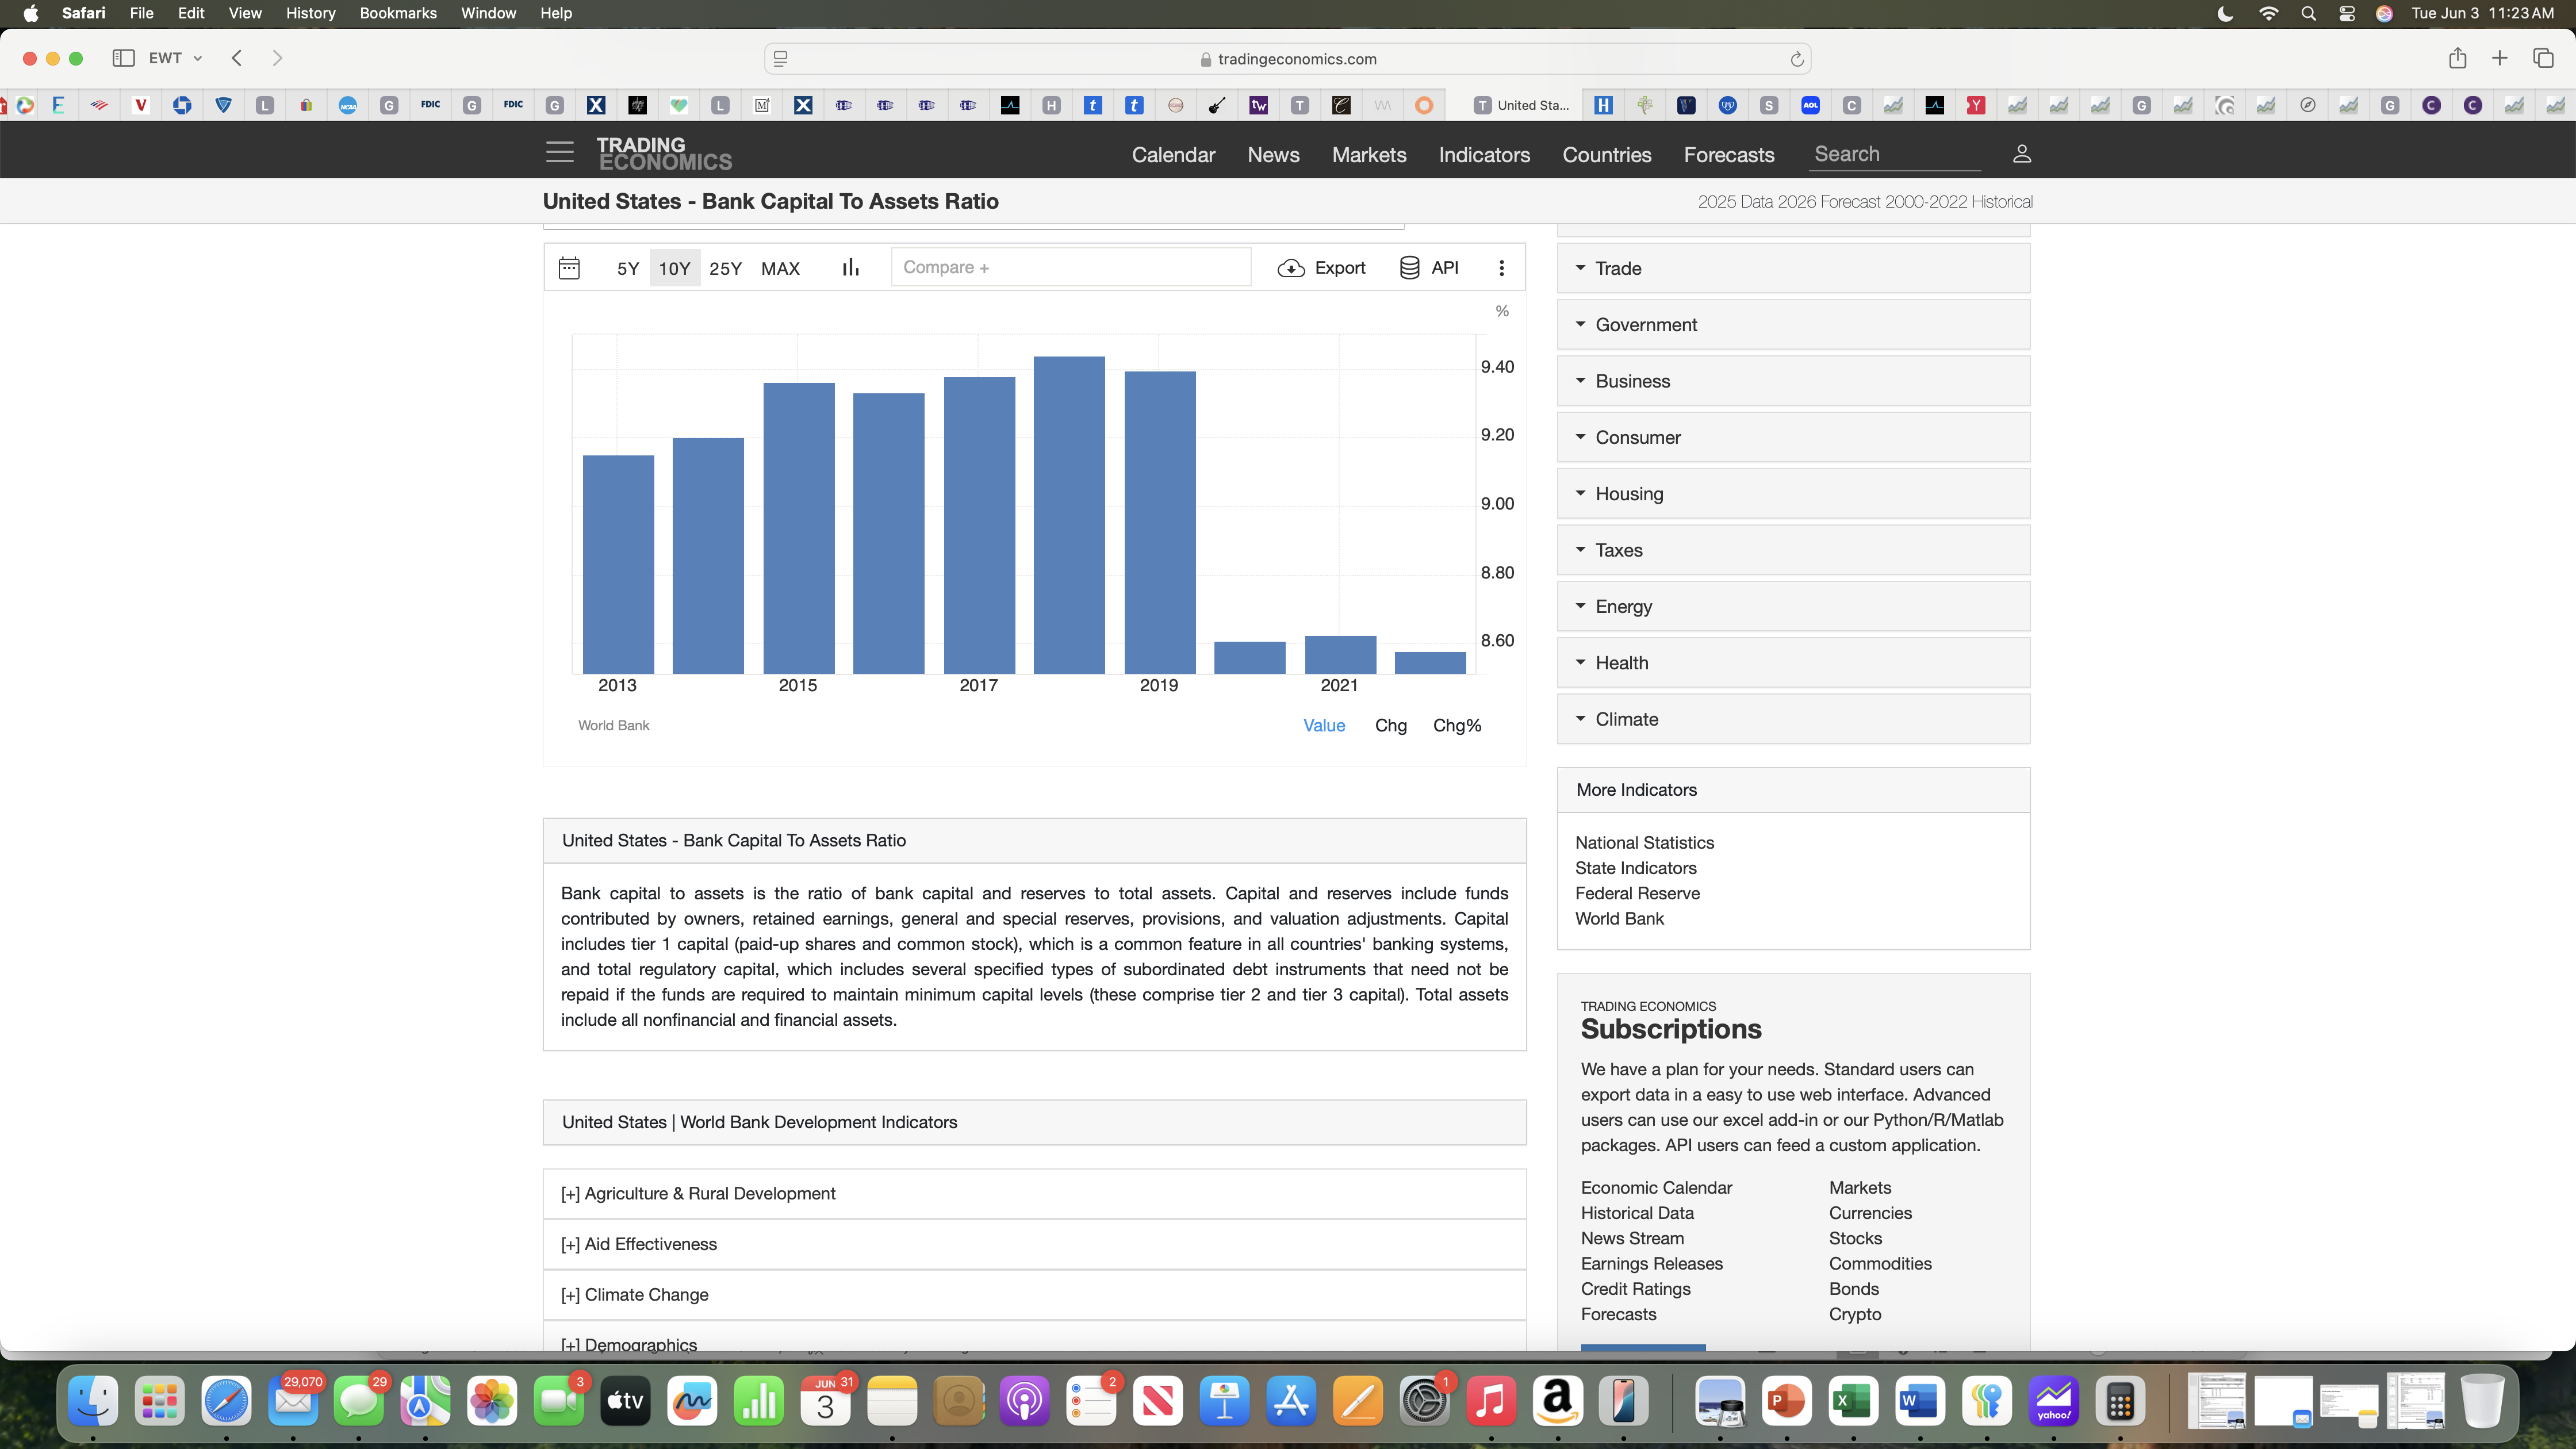Expand the Trade category
The height and width of the screenshot is (1449, 2576).
pos(1793,268)
